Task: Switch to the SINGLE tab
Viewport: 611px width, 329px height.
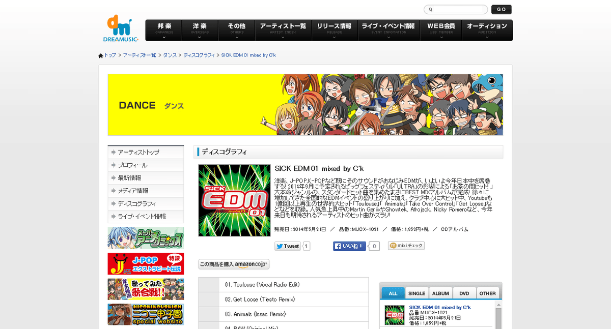Action: click(416, 293)
